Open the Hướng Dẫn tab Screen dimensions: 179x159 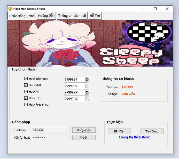pos(46,16)
